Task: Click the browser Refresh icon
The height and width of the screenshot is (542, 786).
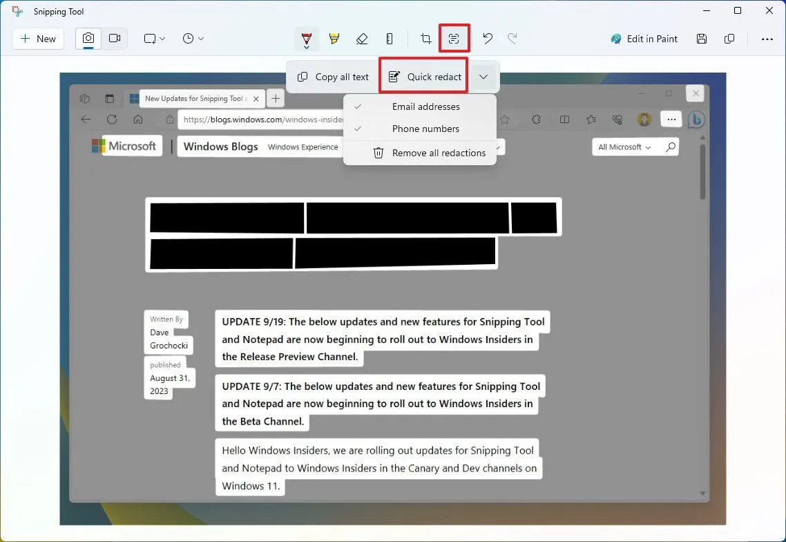Action: coord(112,120)
